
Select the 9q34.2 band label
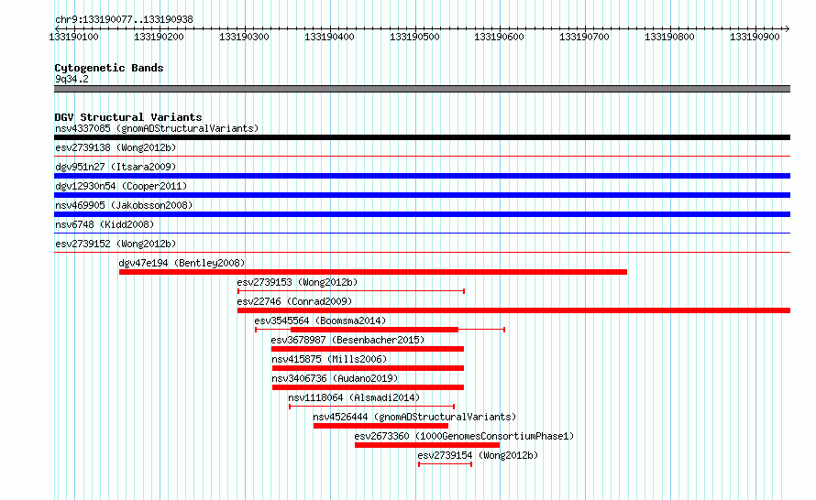click(72, 79)
